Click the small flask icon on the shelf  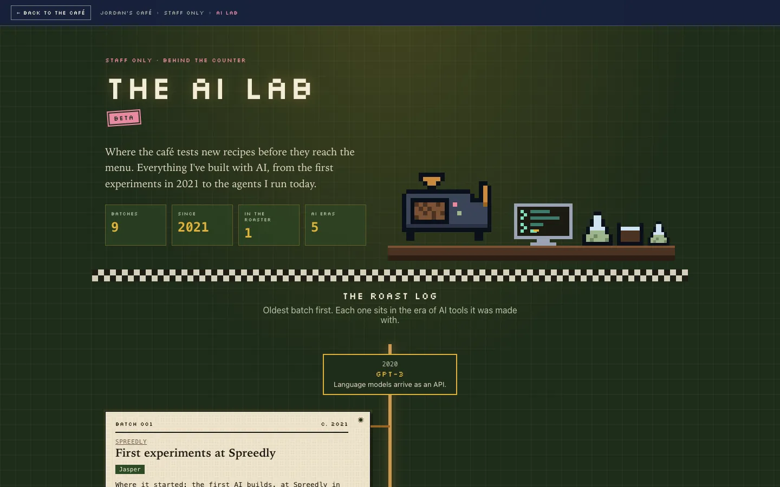tap(659, 233)
